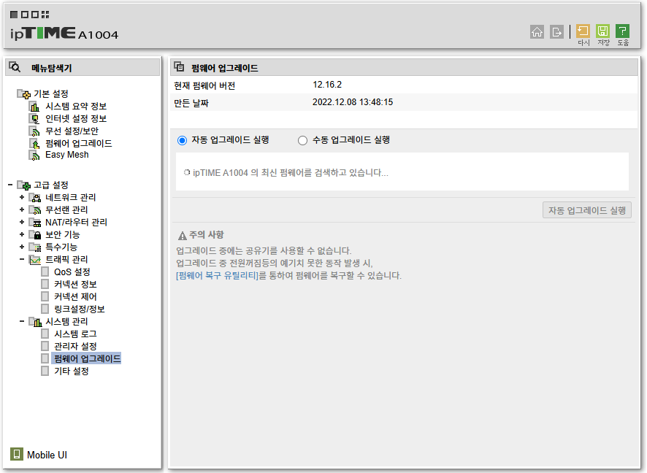Click the 인터넷 설정 정보 monitor icon

(x=34, y=119)
